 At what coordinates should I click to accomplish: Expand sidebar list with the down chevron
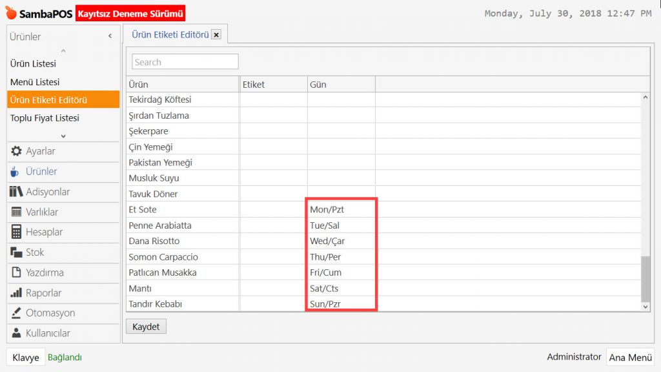coord(63,136)
